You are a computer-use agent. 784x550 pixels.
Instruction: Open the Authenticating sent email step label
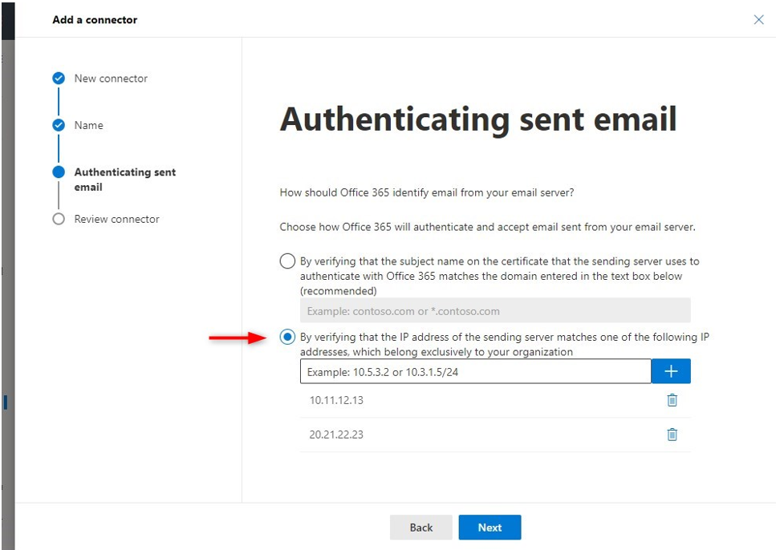(x=125, y=180)
